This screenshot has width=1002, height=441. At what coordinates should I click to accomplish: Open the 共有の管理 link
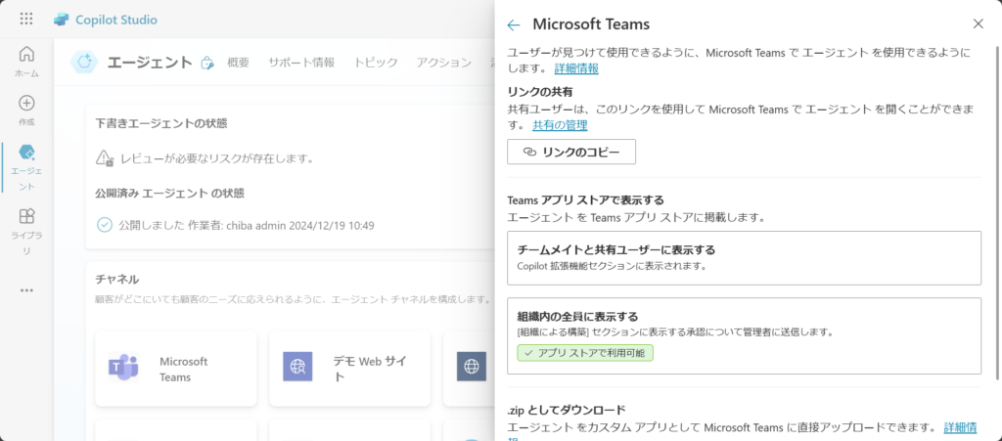point(560,126)
